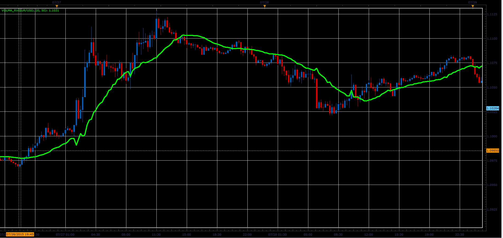Click the 15:00 time axis label
The height and width of the screenshot is (238, 503).
(186, 235)
